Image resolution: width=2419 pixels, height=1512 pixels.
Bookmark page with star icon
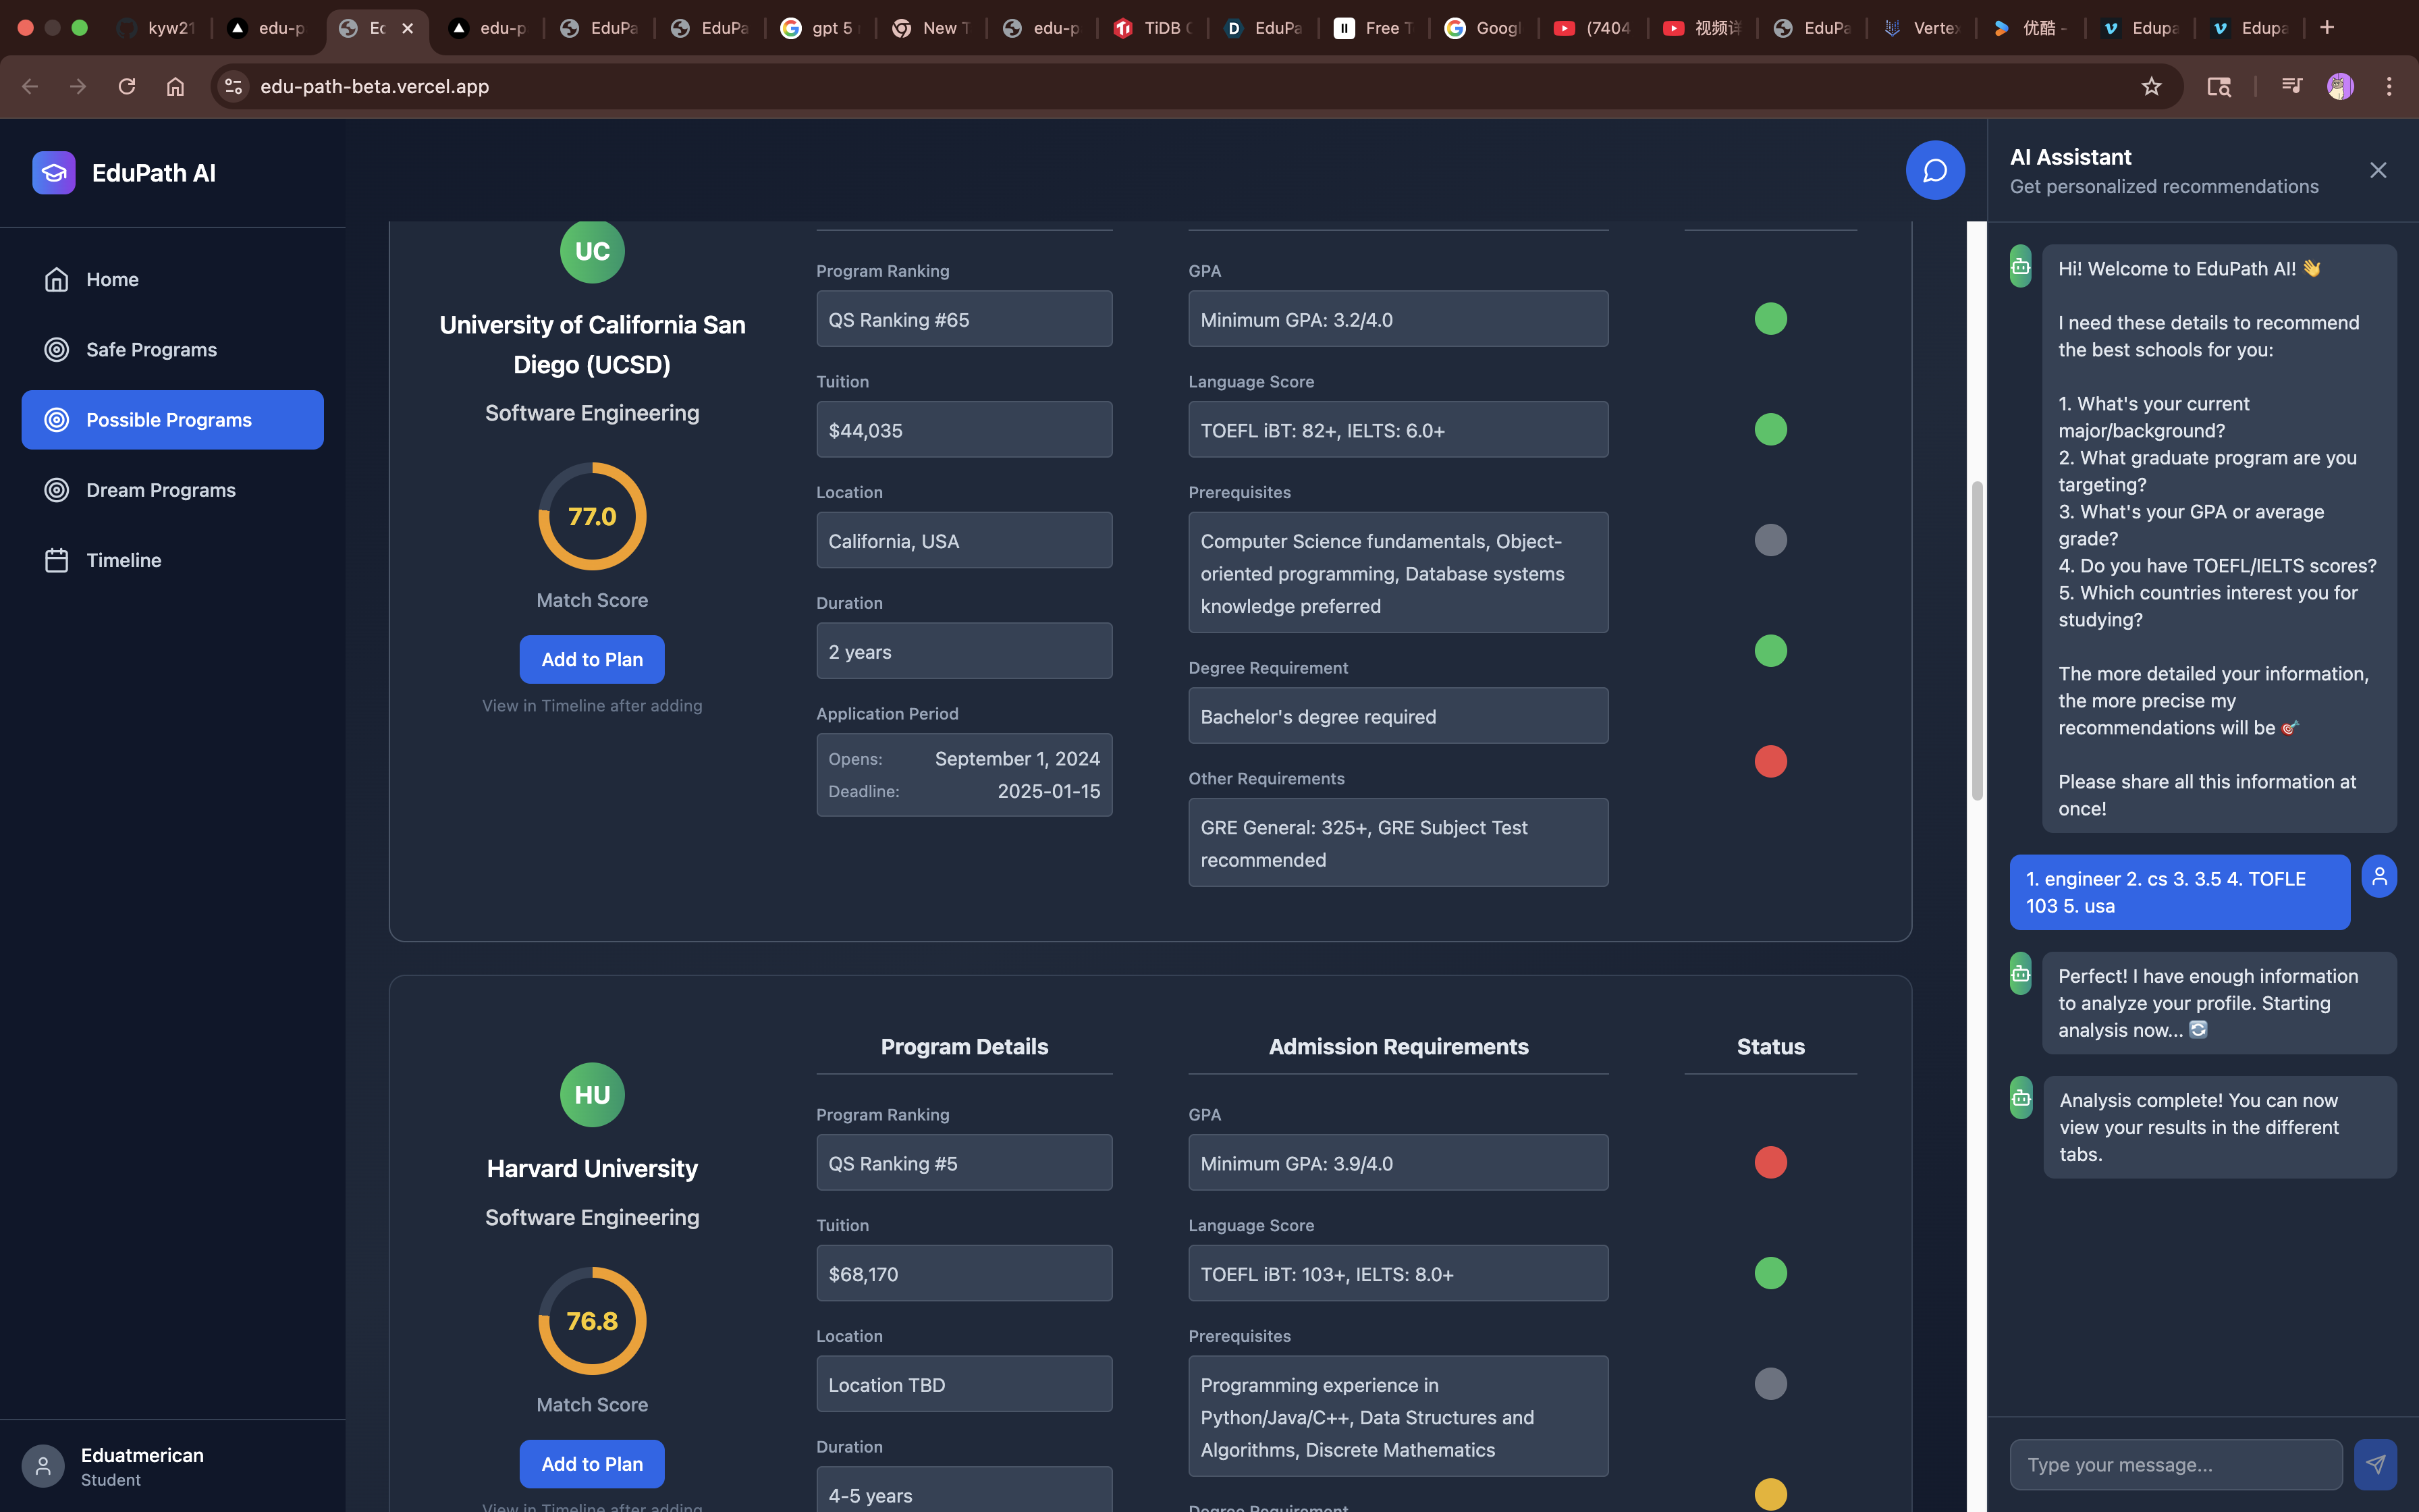click(2151, 87)
